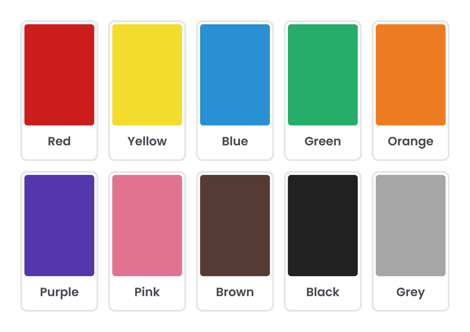Select the "Pink" label text

coord(147,292)
